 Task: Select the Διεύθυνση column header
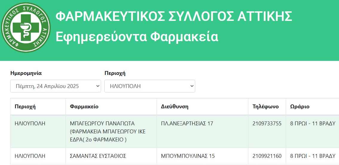click(175, 107)
